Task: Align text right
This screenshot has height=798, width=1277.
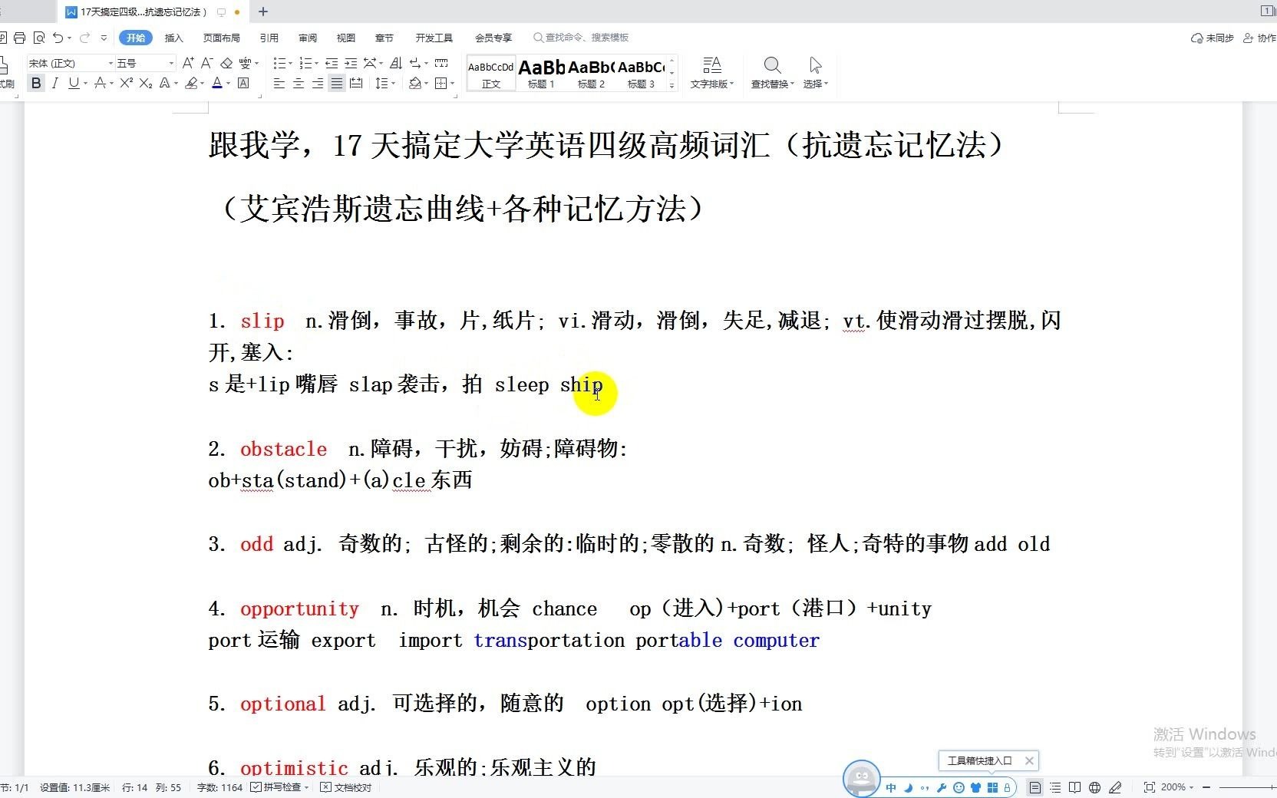Action: (x=318, y=83)
